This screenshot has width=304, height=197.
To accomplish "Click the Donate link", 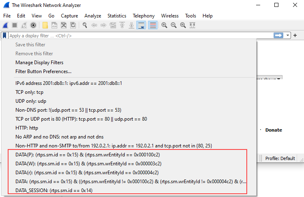I will pos(274,130).
